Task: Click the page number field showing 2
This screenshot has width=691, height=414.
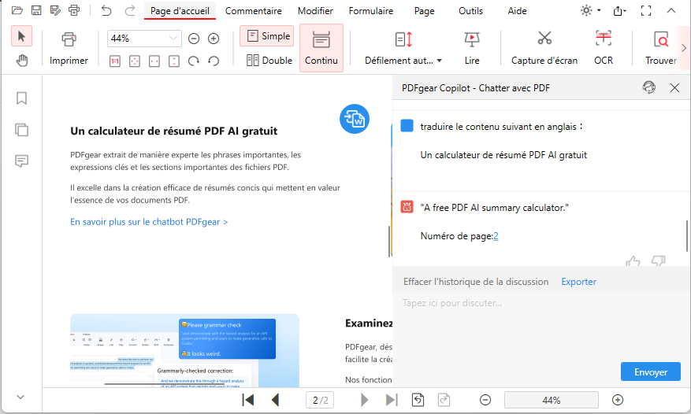Action: (x=320, y=400)
